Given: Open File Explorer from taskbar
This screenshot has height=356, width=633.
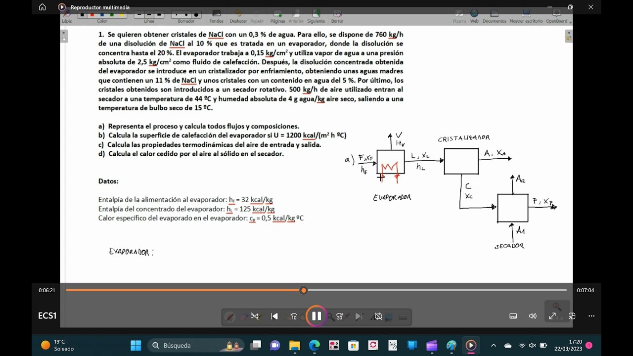Looking at the screenshot, I should coord(295,345).
